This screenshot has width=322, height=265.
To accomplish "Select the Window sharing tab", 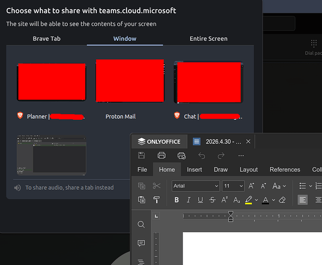I will click(125, 39).
